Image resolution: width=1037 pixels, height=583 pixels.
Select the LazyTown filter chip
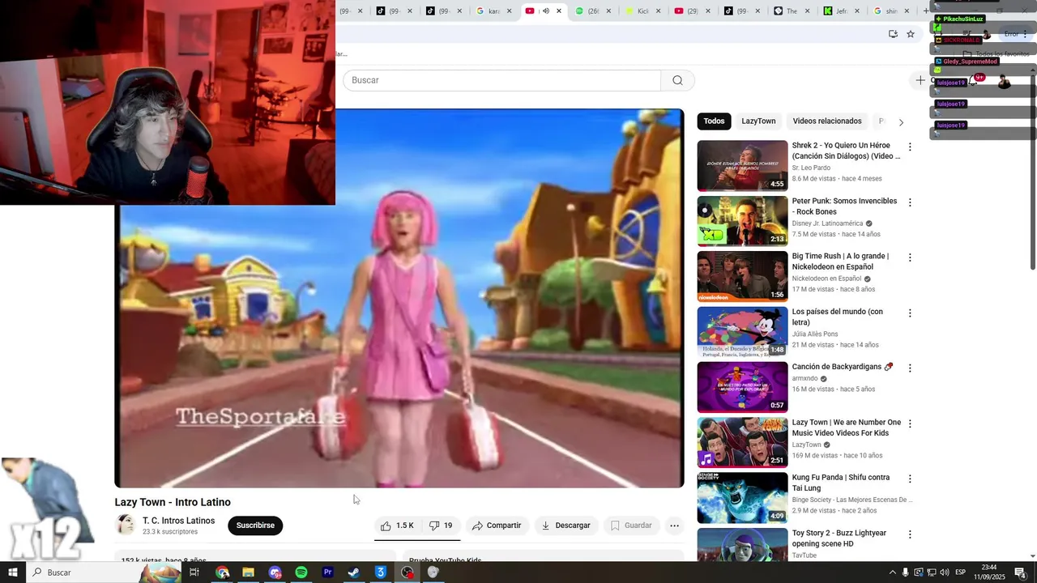(758, 121)
